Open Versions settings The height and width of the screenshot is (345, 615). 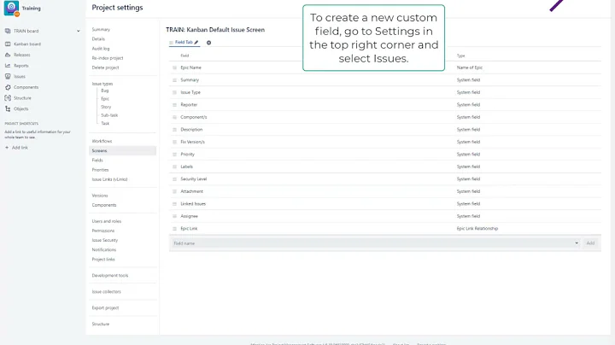click(x=100, y=196)
